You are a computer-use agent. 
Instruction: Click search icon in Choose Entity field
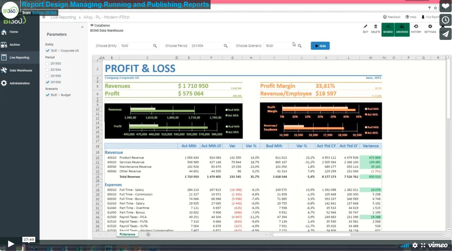point(155,46)
